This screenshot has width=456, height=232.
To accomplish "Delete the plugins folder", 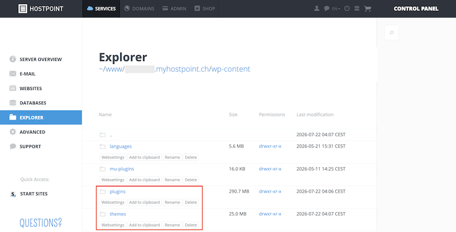I will click(191, 202).
